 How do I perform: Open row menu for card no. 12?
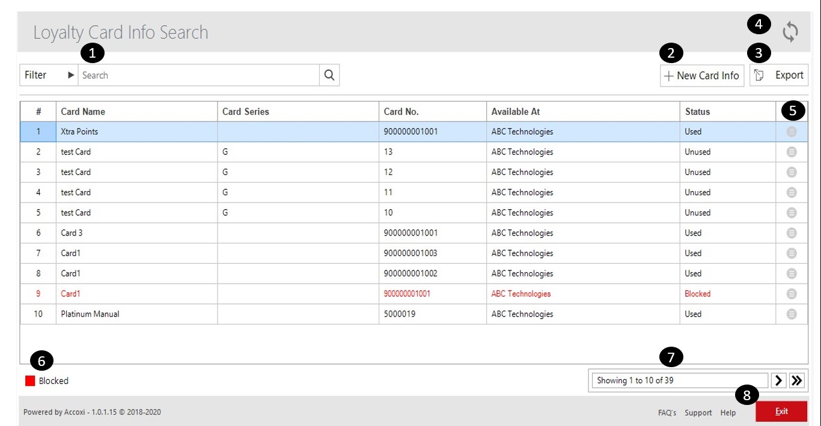[x=792, y=172]
